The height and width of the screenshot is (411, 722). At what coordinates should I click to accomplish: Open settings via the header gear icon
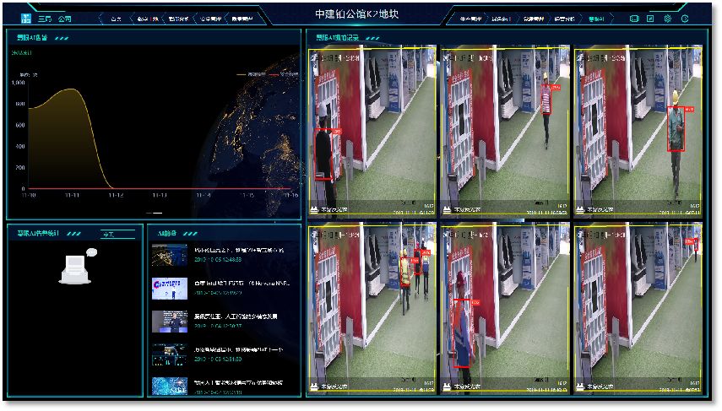667,18
